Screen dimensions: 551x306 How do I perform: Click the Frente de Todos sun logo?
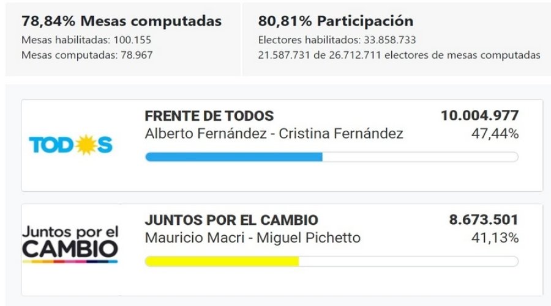tap(70, 145)
